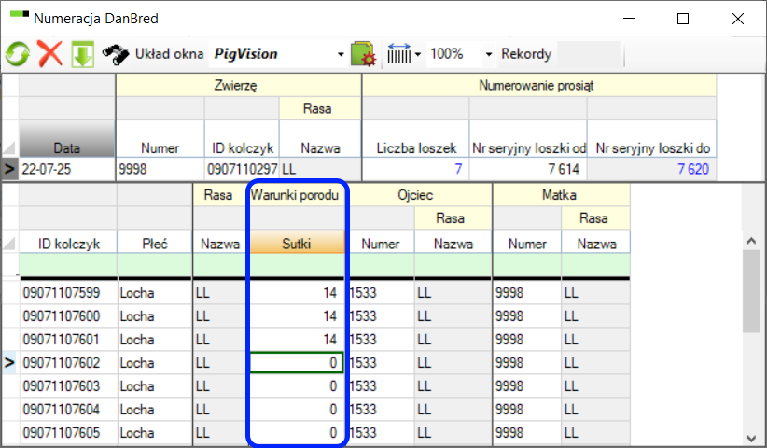Click the red X delete icon
Screen dimensions: 767x448
pyautogui.click(x=49, y=54)
